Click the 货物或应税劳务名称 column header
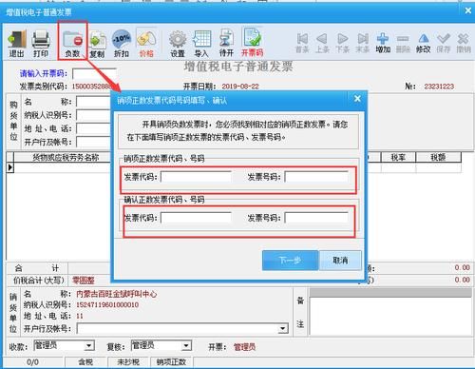Screen dimensions: 475x369 tap(66, 157)
